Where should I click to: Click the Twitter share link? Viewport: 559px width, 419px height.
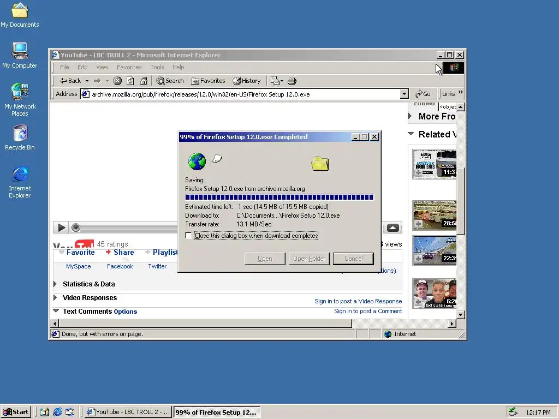click(x=157, y=266)
